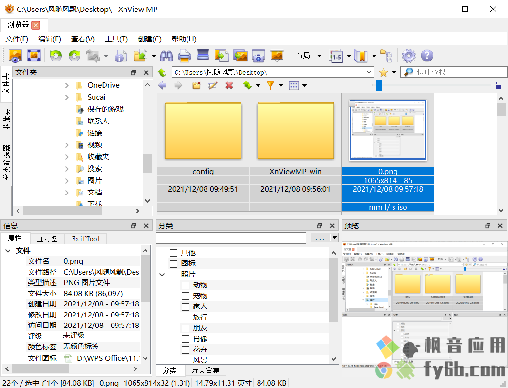508x388 pixels.
Task: Tick the 朋友 checkbox
Action: 186,328
